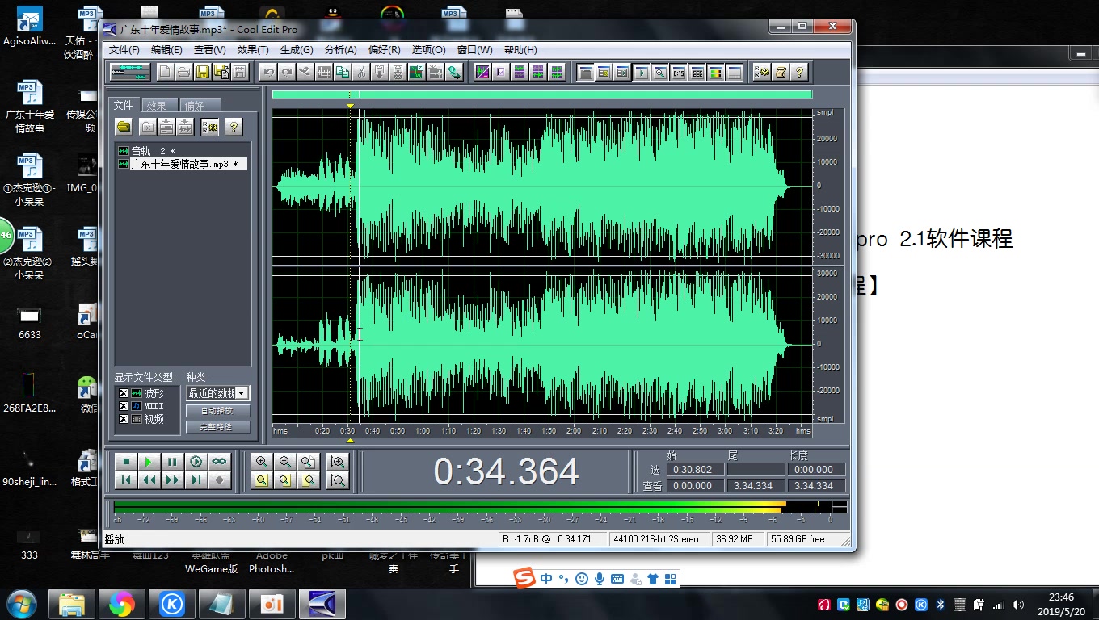Open the 生成(G) menu
Screen dimensions: 1099x620
coord(297,50)
